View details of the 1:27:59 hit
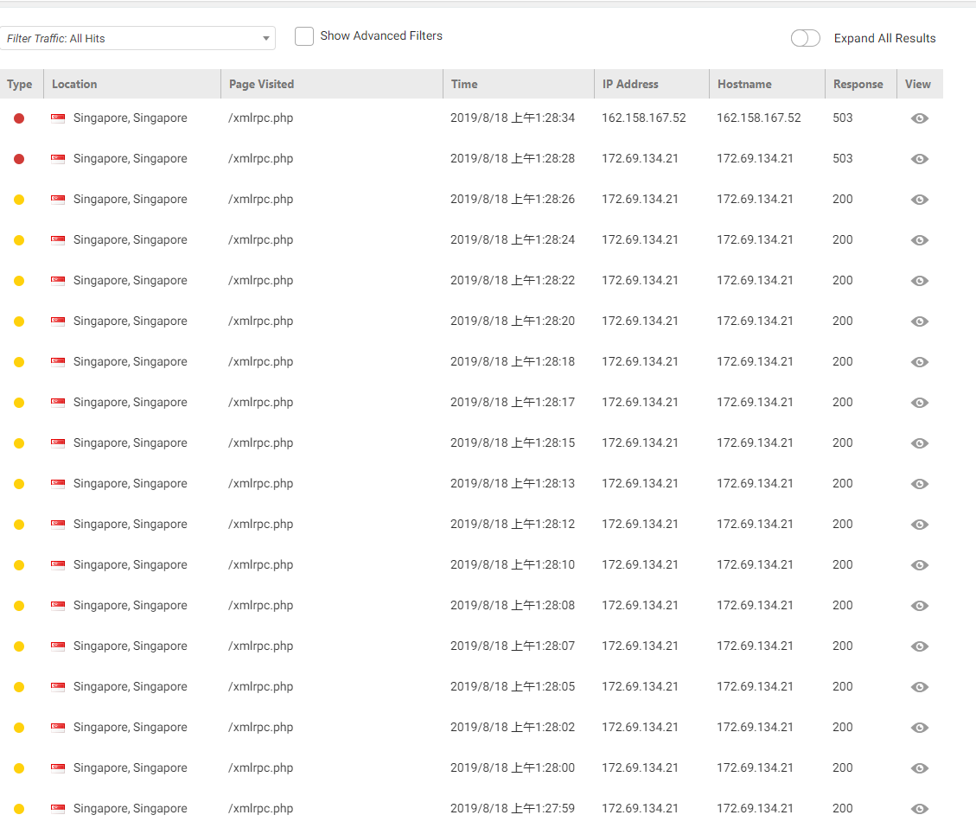 pos(920,809)
